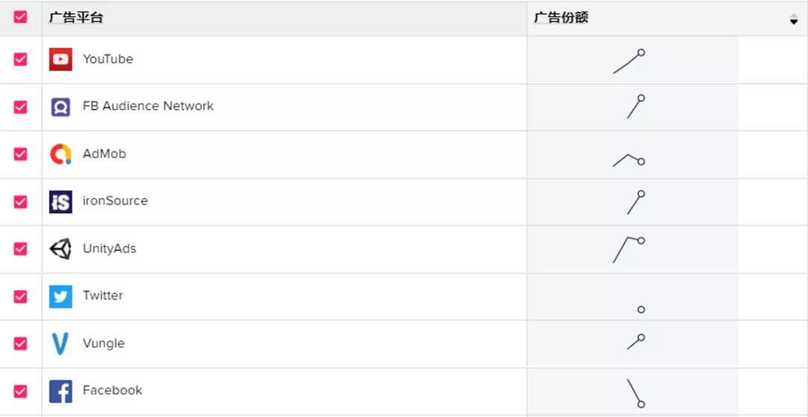Click the ironSource logo icon
The image size is (808, 417).
(61, 201)
